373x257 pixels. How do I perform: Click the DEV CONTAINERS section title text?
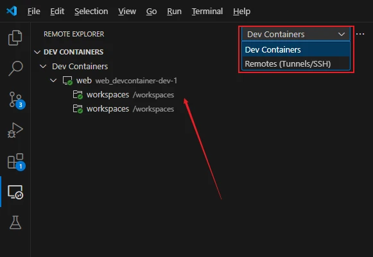pyautogui.click(x=73, y=52)
